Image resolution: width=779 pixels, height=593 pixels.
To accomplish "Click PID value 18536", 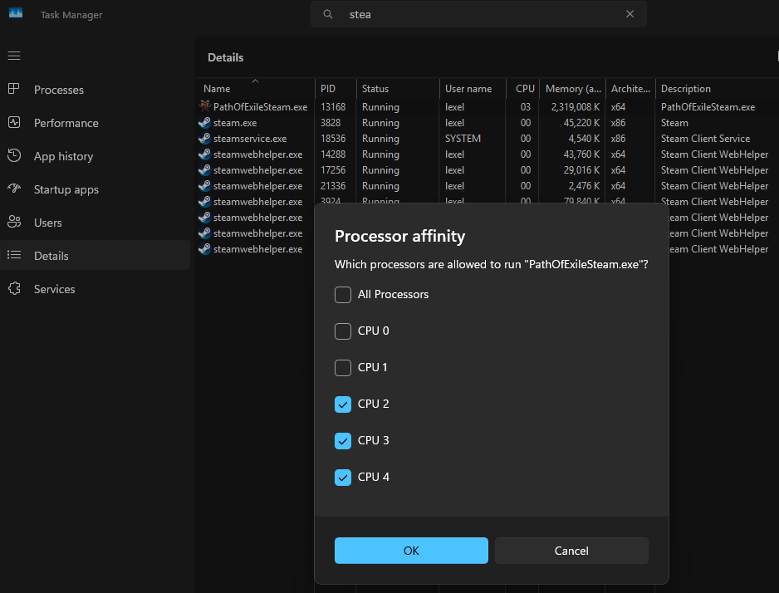I will pyautogui.click(x=333, y=139).
